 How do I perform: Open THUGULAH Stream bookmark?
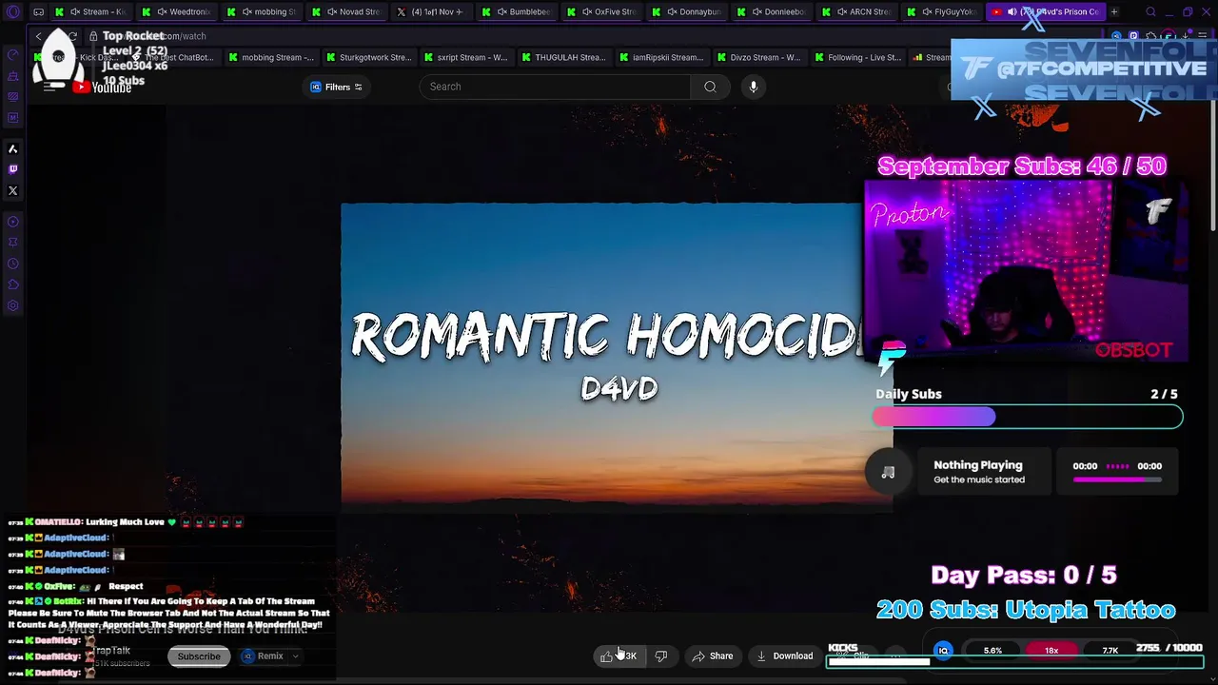click(x=563, y=57)
